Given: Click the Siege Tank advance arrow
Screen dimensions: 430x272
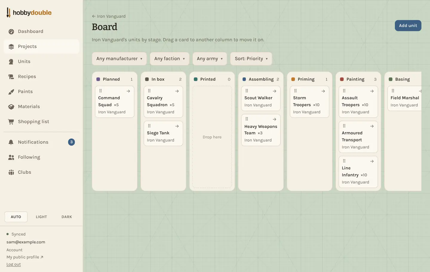Looking at the screenshot, I should click(177, 126).
